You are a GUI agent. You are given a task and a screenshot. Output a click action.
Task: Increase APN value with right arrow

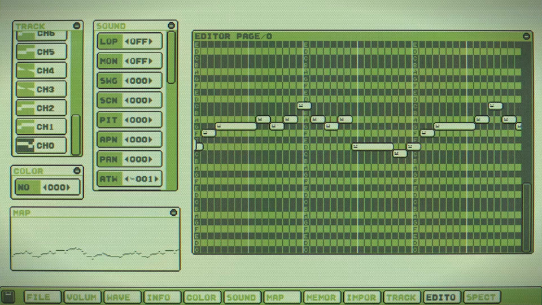pyautogui.click(x=151, y=140)
